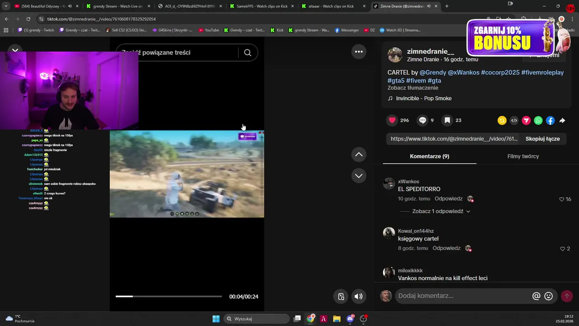The image size is (579, 326).
Task: Close the video viewer with the chevron
Action: pos(15,50)
